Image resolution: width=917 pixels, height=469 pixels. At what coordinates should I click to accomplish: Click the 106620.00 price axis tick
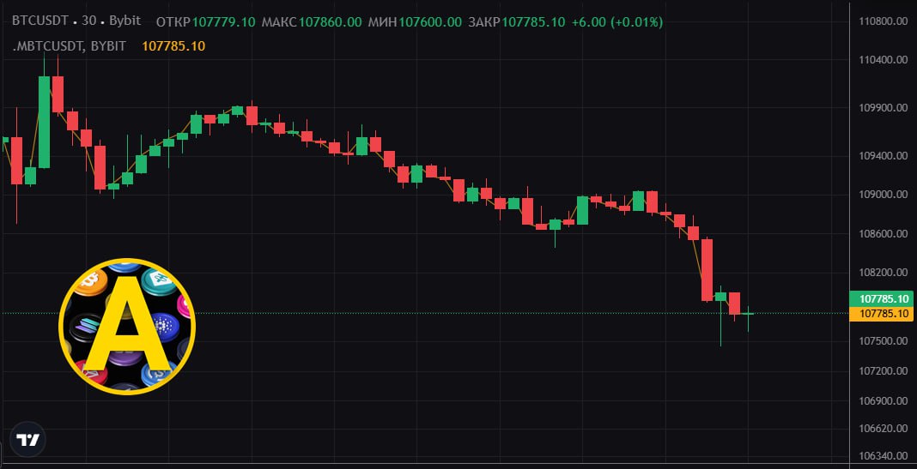coord(883,429)
